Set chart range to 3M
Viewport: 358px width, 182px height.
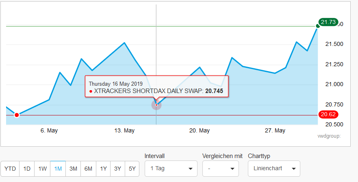[74, 169]
